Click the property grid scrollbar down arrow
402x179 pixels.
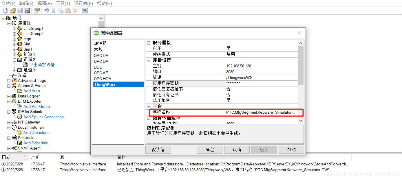point(301,120)
